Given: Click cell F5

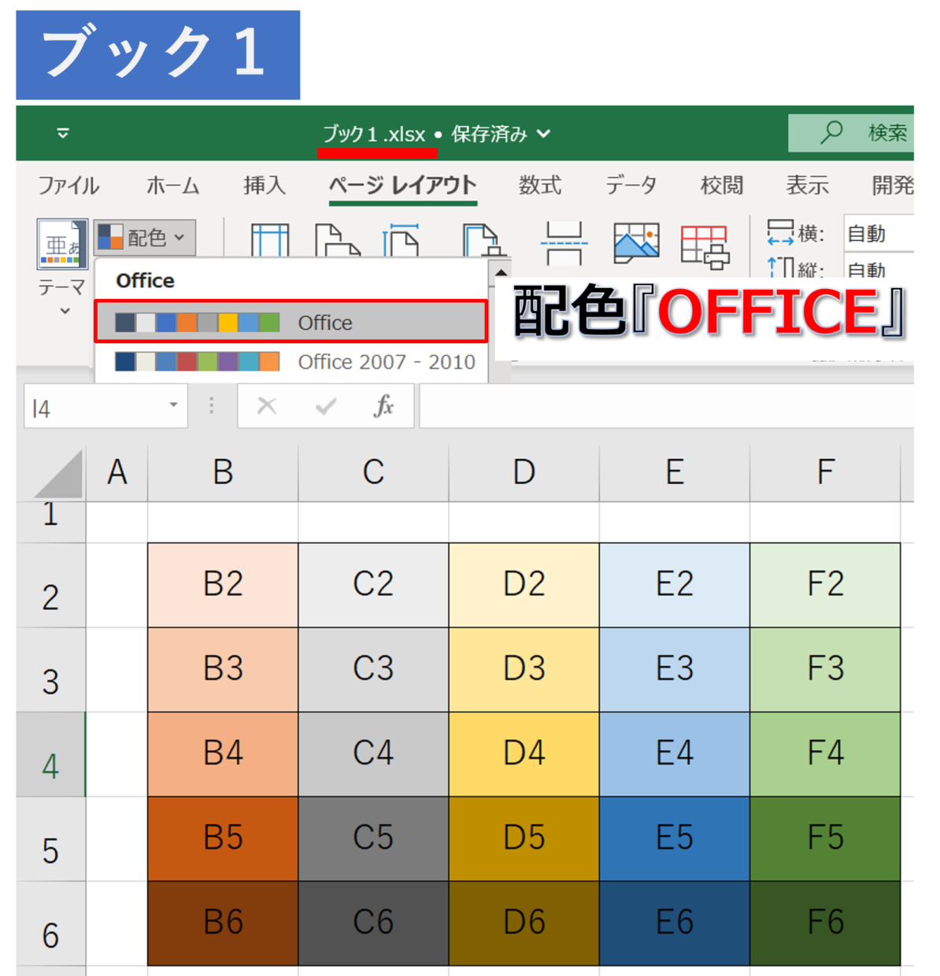Looking at the screenshot, I should (825, 838).
